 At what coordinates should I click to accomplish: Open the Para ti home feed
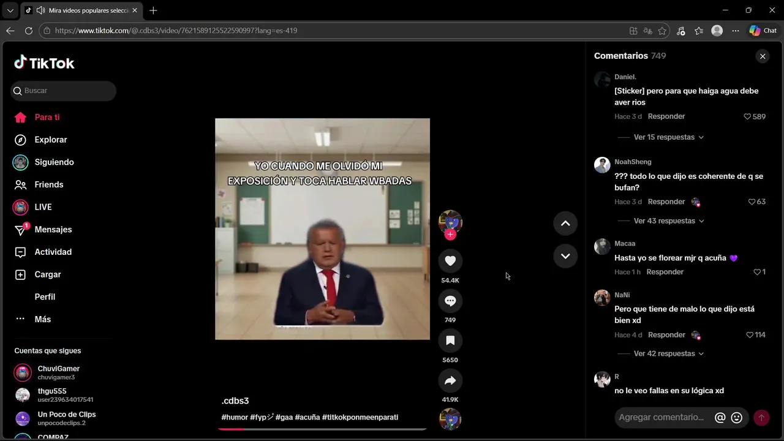[37, 117]
